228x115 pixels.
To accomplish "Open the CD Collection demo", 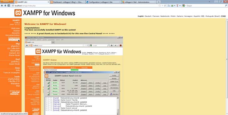I will (x=13, y=48).
